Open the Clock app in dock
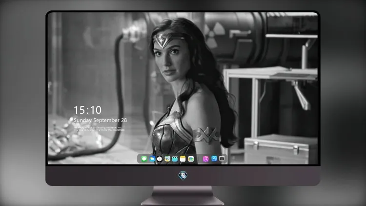 (160, 159)
